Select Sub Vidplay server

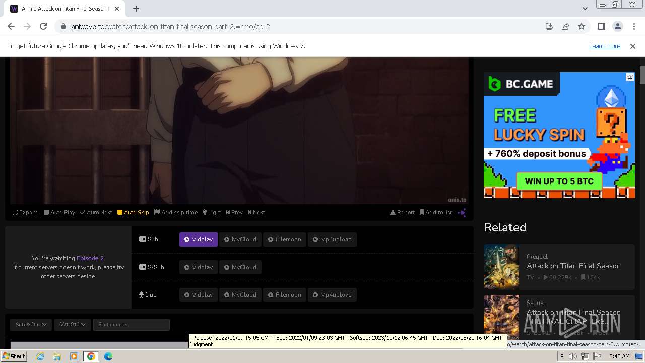pyautogui.click(x=199, y=239)
